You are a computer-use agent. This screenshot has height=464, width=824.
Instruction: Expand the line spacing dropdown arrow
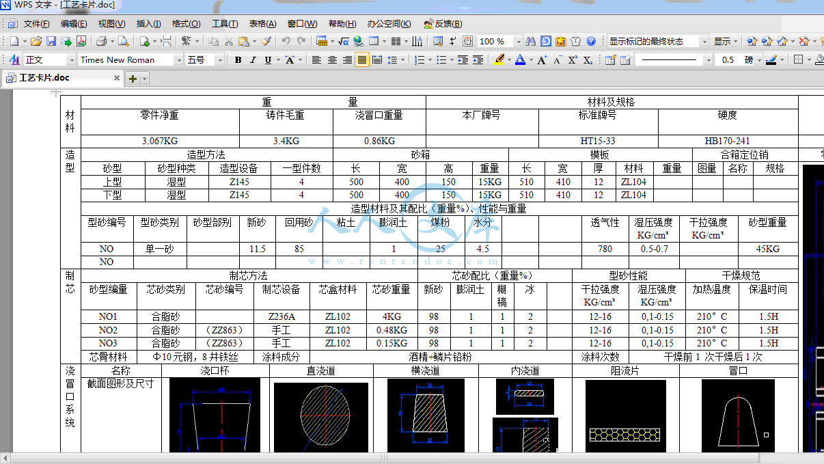coord(402,59)
